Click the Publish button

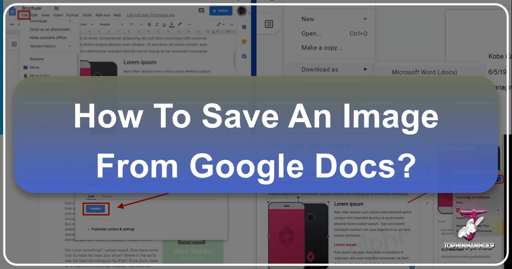tap(96, 209)
